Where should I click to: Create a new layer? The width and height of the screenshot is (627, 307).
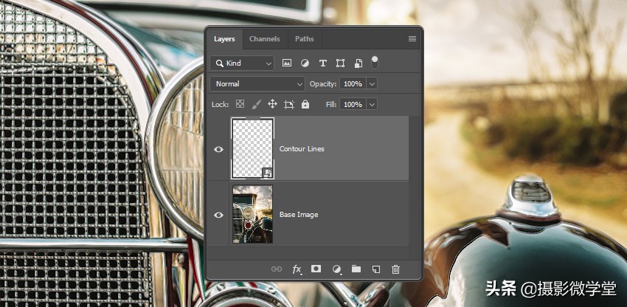(376, 269)
